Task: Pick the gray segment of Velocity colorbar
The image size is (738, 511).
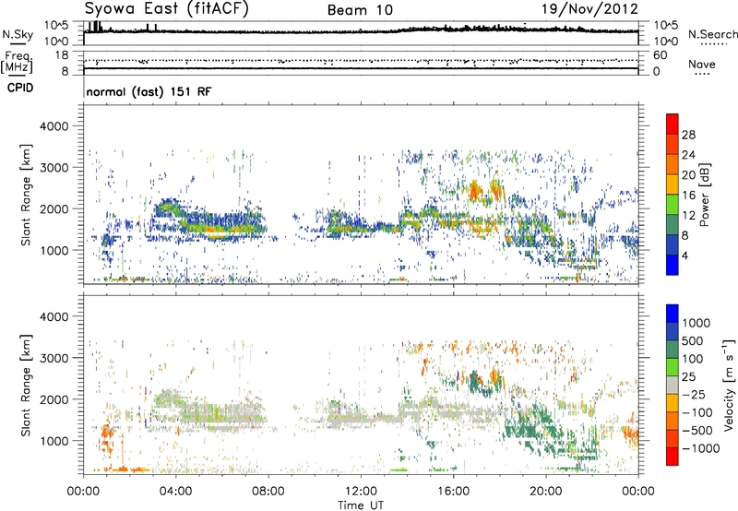Action: [673, 386]
